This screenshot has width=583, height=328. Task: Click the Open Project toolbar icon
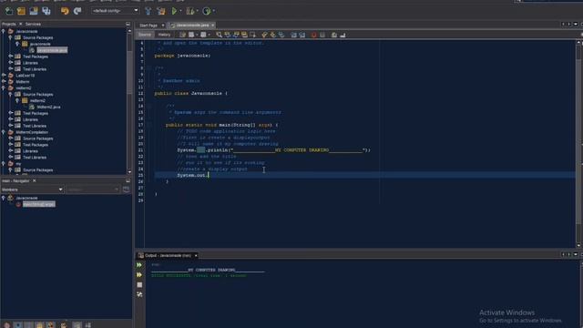pos(34,11)
